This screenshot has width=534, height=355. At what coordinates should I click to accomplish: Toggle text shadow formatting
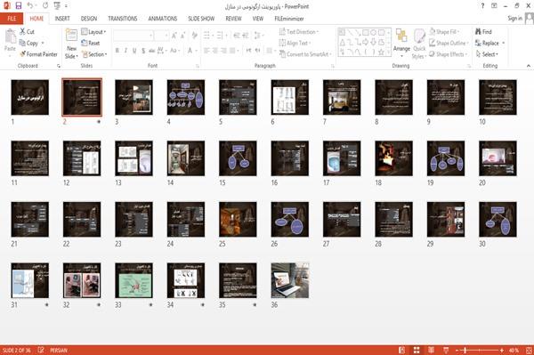[143, 51]
